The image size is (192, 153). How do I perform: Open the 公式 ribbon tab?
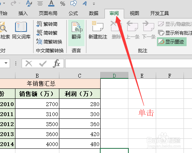pyautogui.click(x=73, y=13)
